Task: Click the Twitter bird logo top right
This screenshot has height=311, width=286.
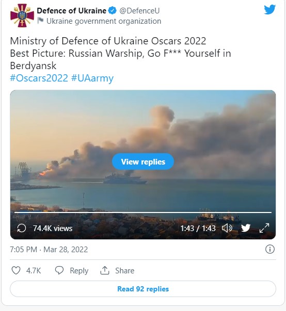Action: tap(269, 9)
